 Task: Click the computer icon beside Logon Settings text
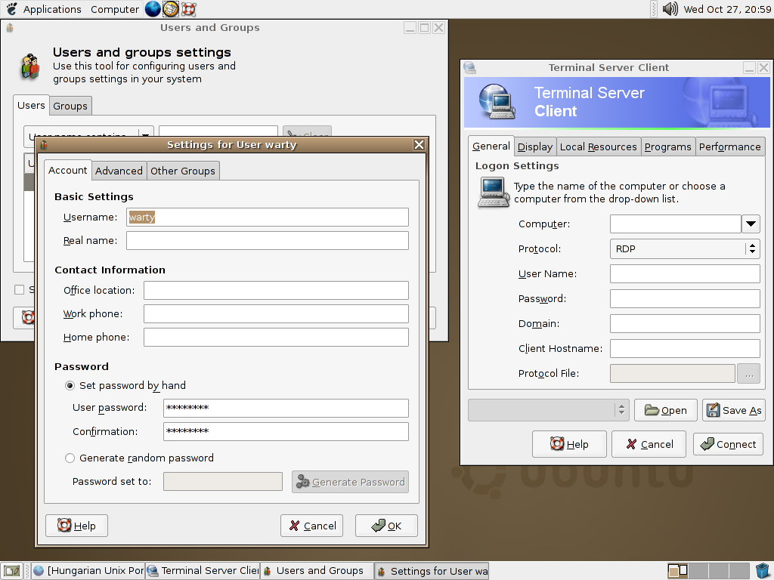pos(494,193)
